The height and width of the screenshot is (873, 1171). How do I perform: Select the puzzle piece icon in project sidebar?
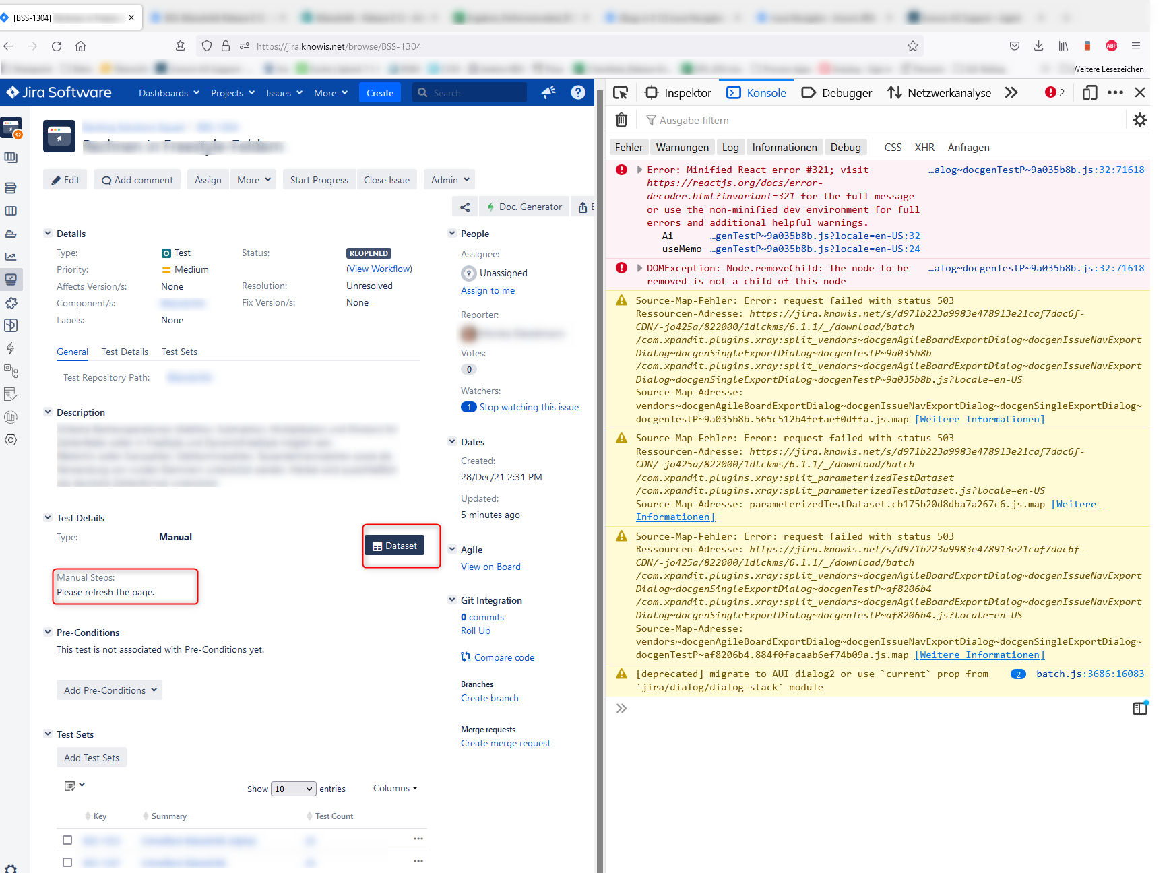pos(11,303)
